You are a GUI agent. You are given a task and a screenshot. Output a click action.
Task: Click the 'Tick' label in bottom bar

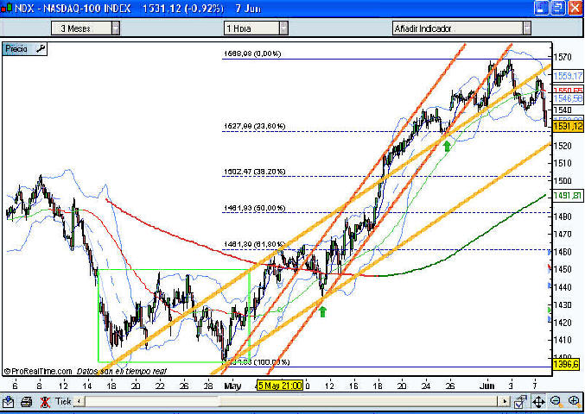point(64,402)
